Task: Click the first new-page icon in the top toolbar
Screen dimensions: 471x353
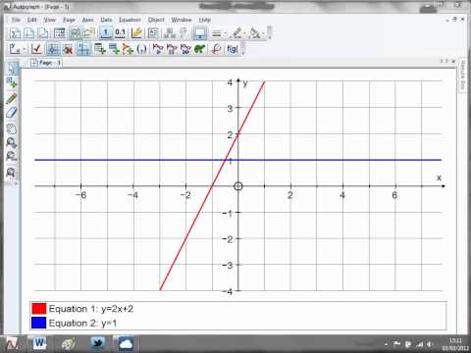Action: click(15, 33)
